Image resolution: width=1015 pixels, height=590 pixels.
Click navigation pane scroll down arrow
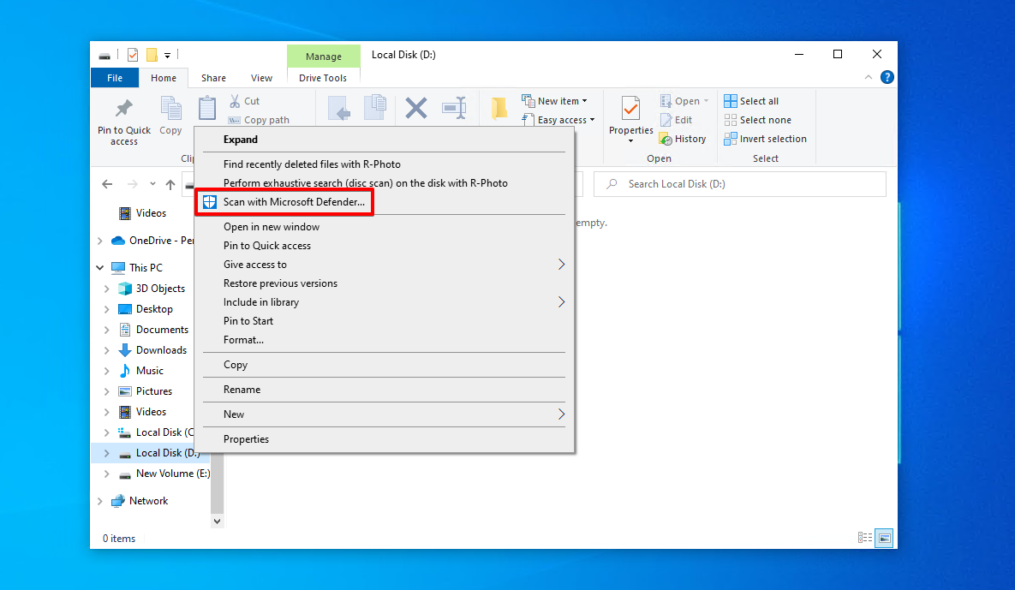pyautogui.click(x=217, y=521)
